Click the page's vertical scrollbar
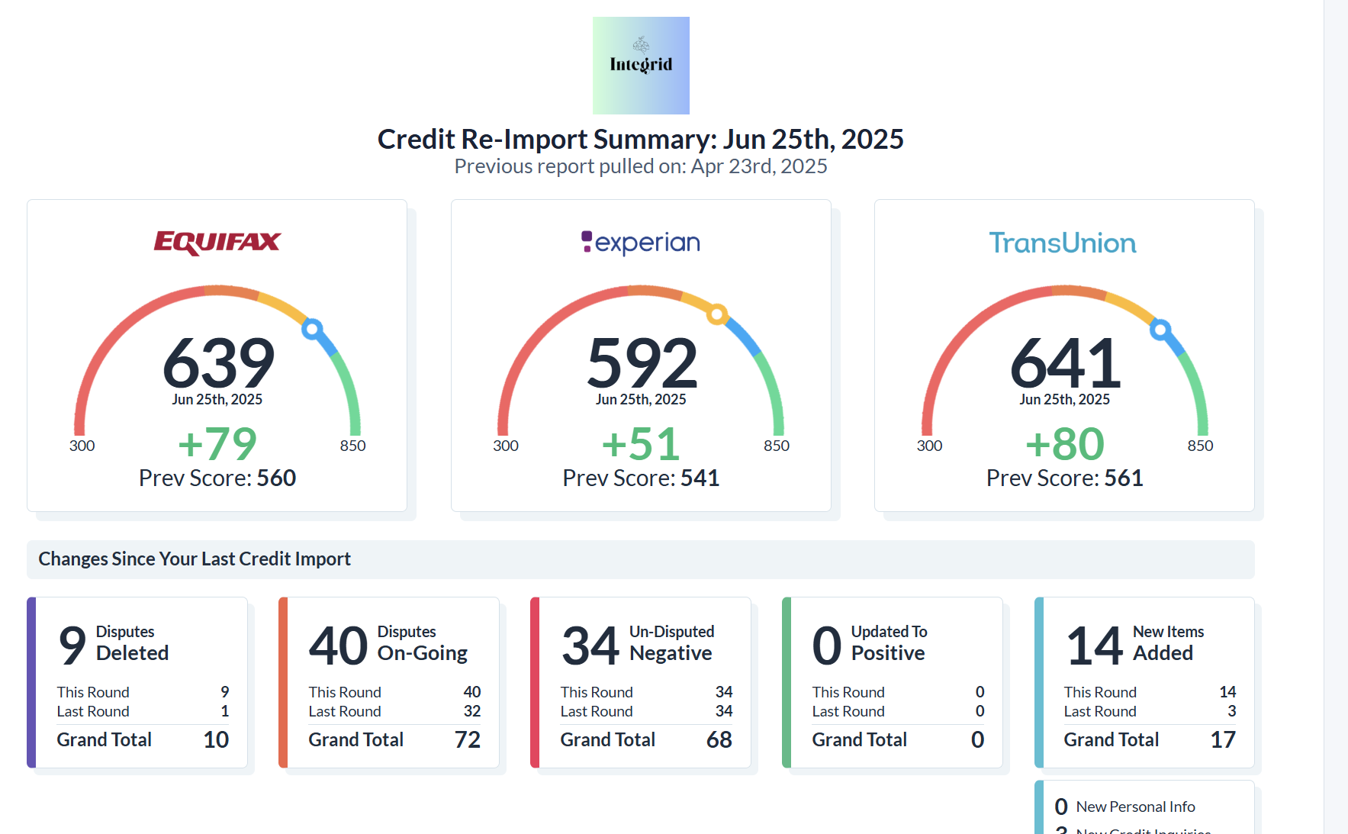Viewport: 1348px width, 834px height. (1335, 417)
